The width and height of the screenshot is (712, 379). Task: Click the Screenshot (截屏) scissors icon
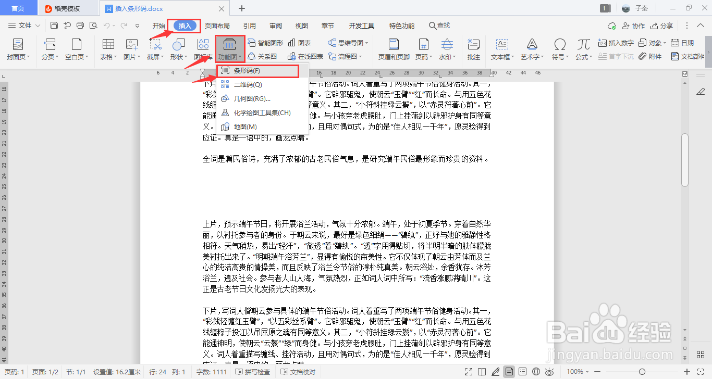[x=155, y=44]
